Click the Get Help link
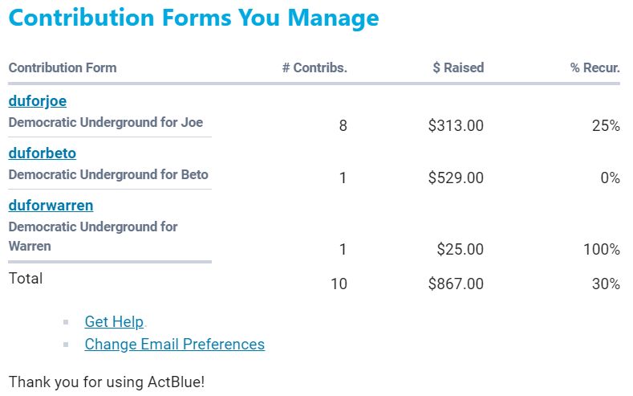Image resolution: width=633 pixels, height=396 pixels. [114, 321]
